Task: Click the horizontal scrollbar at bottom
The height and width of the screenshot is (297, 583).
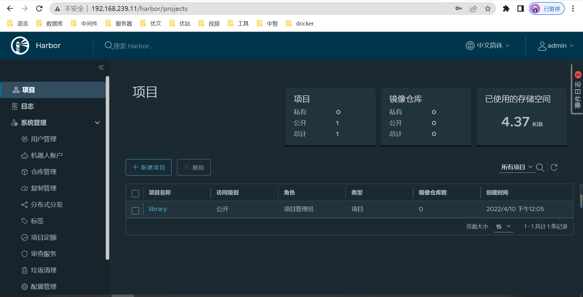Action: pyautogui.click(x=123, y=295)
